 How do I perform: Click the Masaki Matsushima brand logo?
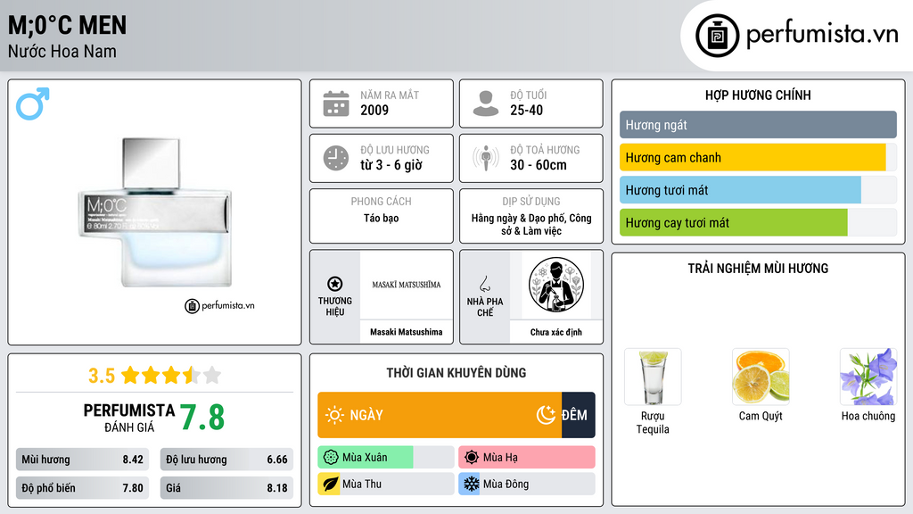point(407,285)
